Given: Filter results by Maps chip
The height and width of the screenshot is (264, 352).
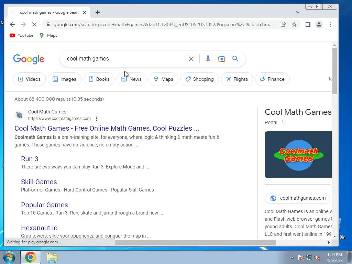Looking at the screenshot, I should click(x=163, y=79).
